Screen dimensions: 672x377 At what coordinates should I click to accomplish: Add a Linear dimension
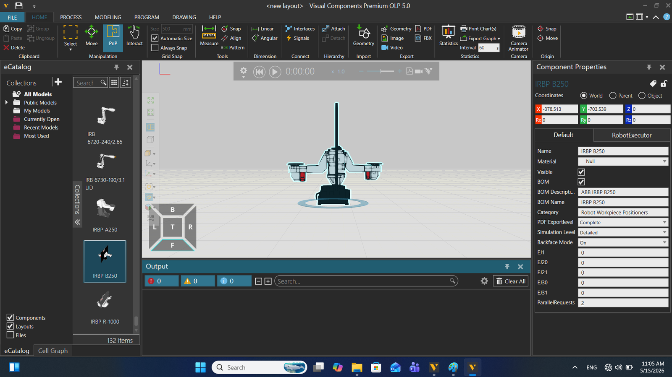point(262,29)
